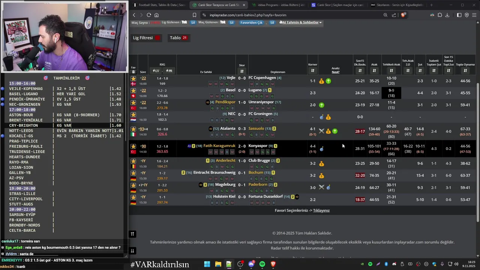Sort table by Skor column
The width and height of the screenshot is (480, 270).
pos(242,71)
